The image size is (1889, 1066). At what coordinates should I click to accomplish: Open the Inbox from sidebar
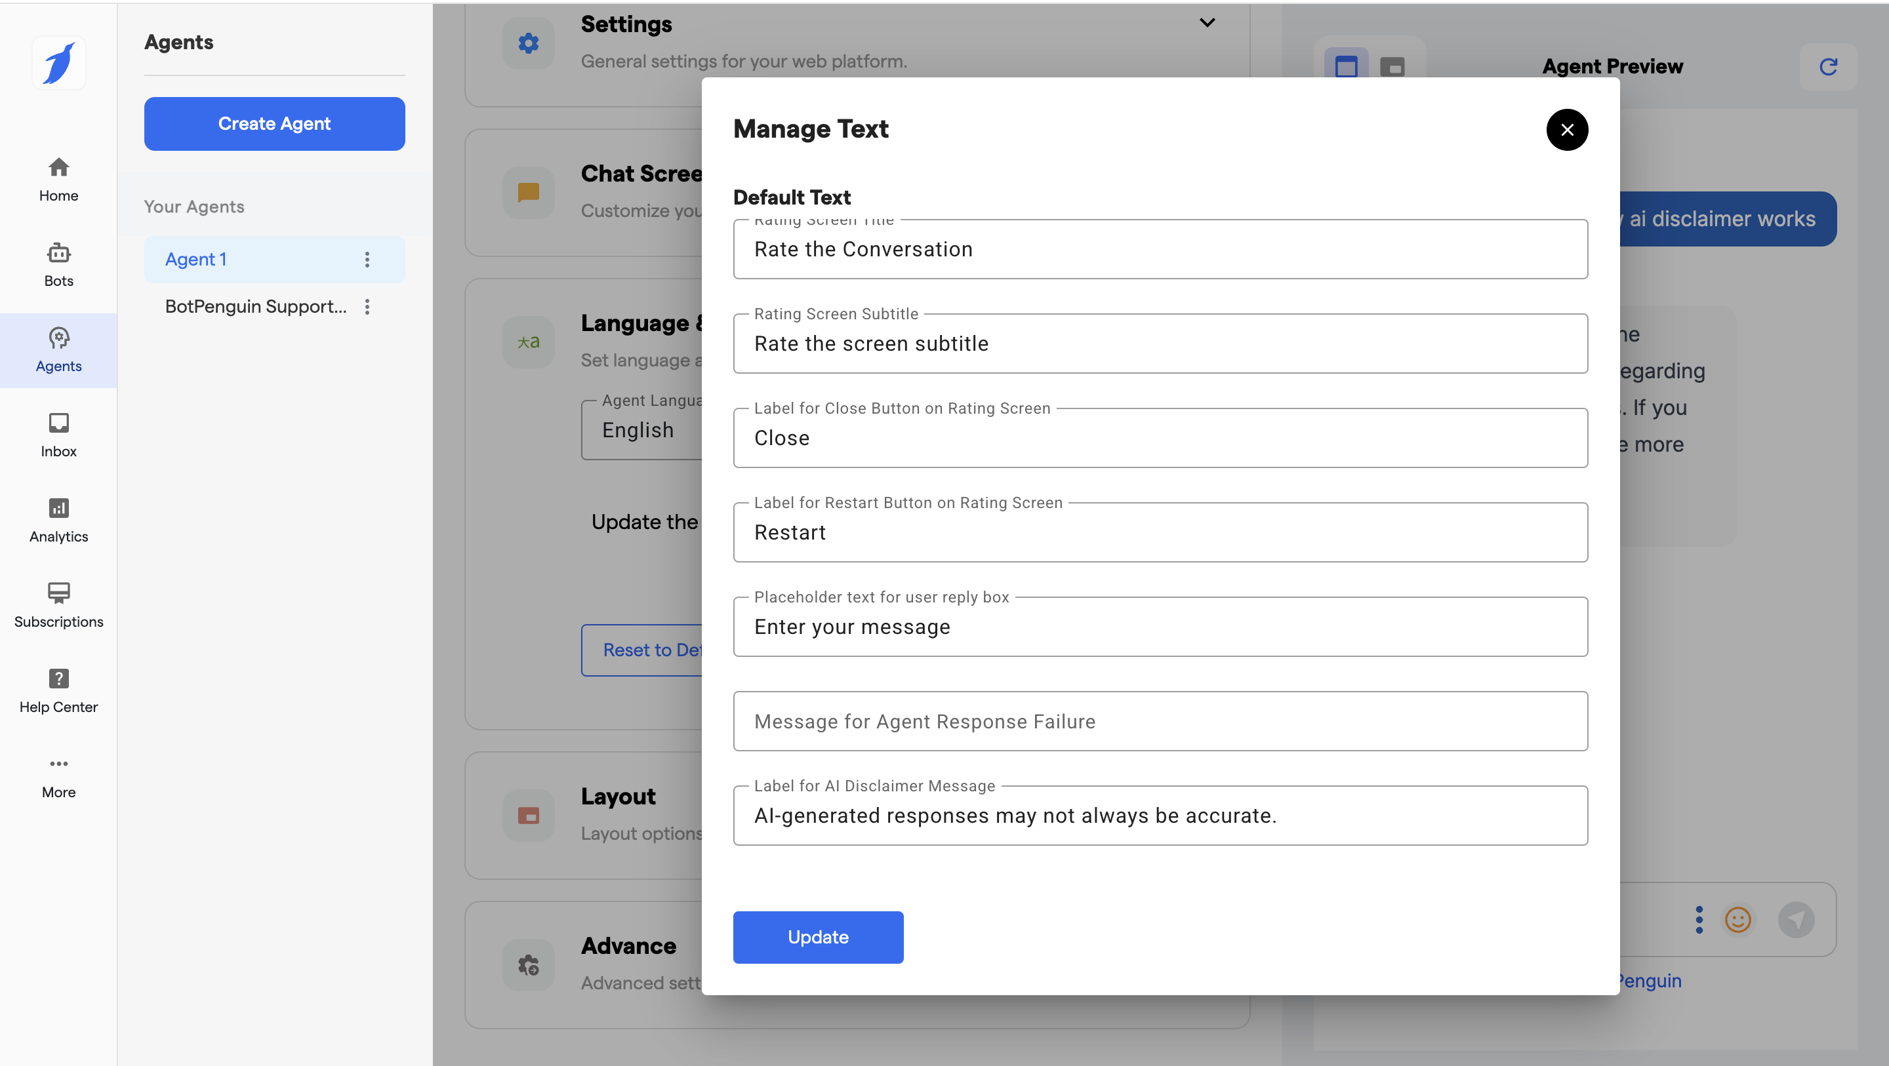pos(58,435)
